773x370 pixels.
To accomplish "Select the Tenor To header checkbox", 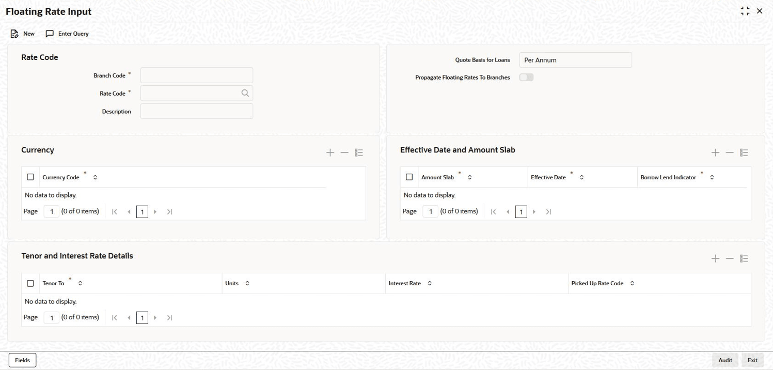I will [x=30, y=283].
